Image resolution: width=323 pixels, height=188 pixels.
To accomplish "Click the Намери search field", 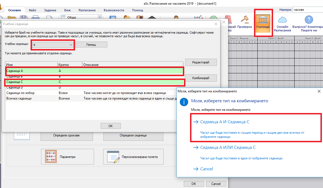I will 307,10.
